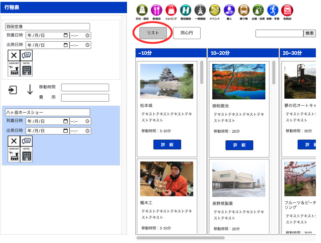Open clock picker for 八ヶ岳ホースショー 到着日時

(x=87, y=121)
